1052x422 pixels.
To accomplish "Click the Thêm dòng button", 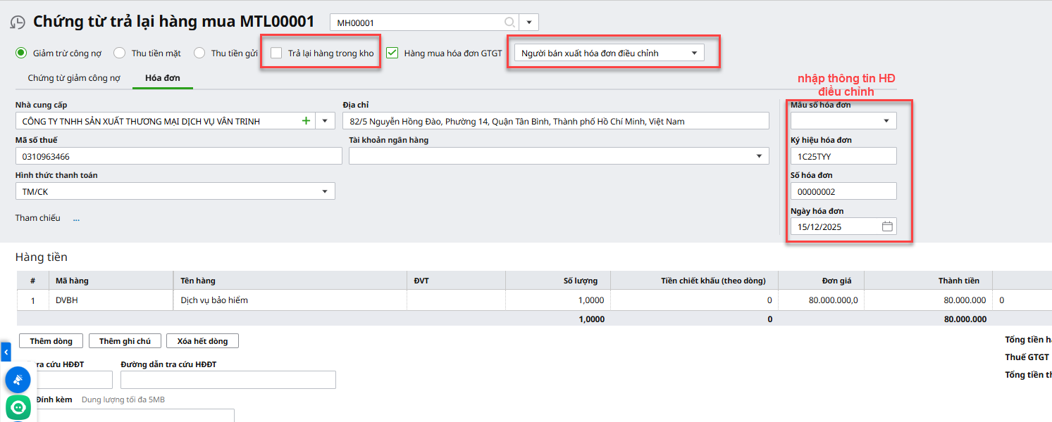I will coord(51,341).
